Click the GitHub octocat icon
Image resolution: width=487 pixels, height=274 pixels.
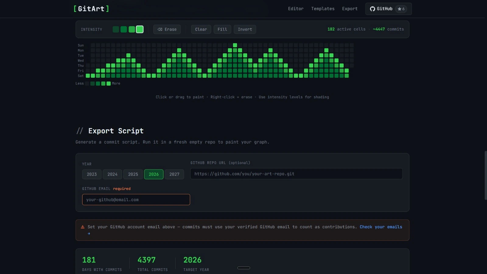[x=372, y=9]
